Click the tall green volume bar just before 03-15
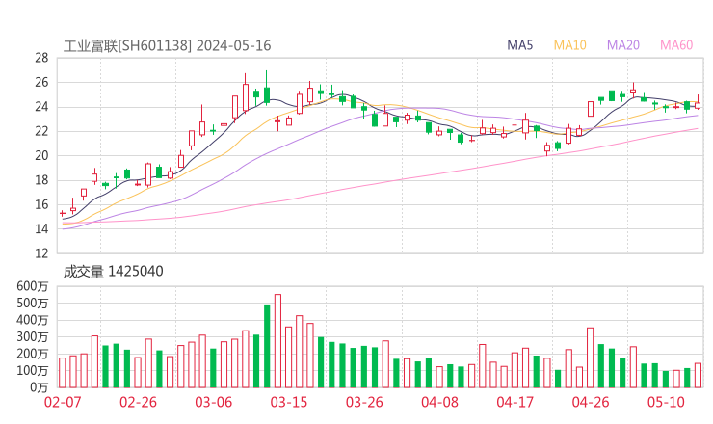Image resolution: width=713 pixels, height=424 pixels. 267,346
